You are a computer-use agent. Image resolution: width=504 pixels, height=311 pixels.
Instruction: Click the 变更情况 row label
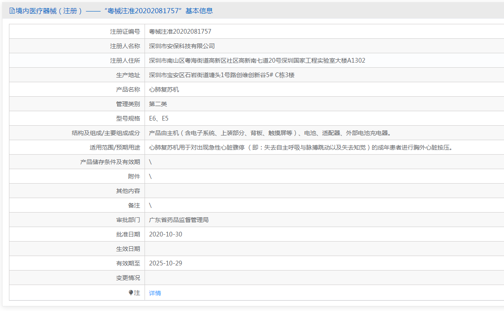(x=128, y=278)
